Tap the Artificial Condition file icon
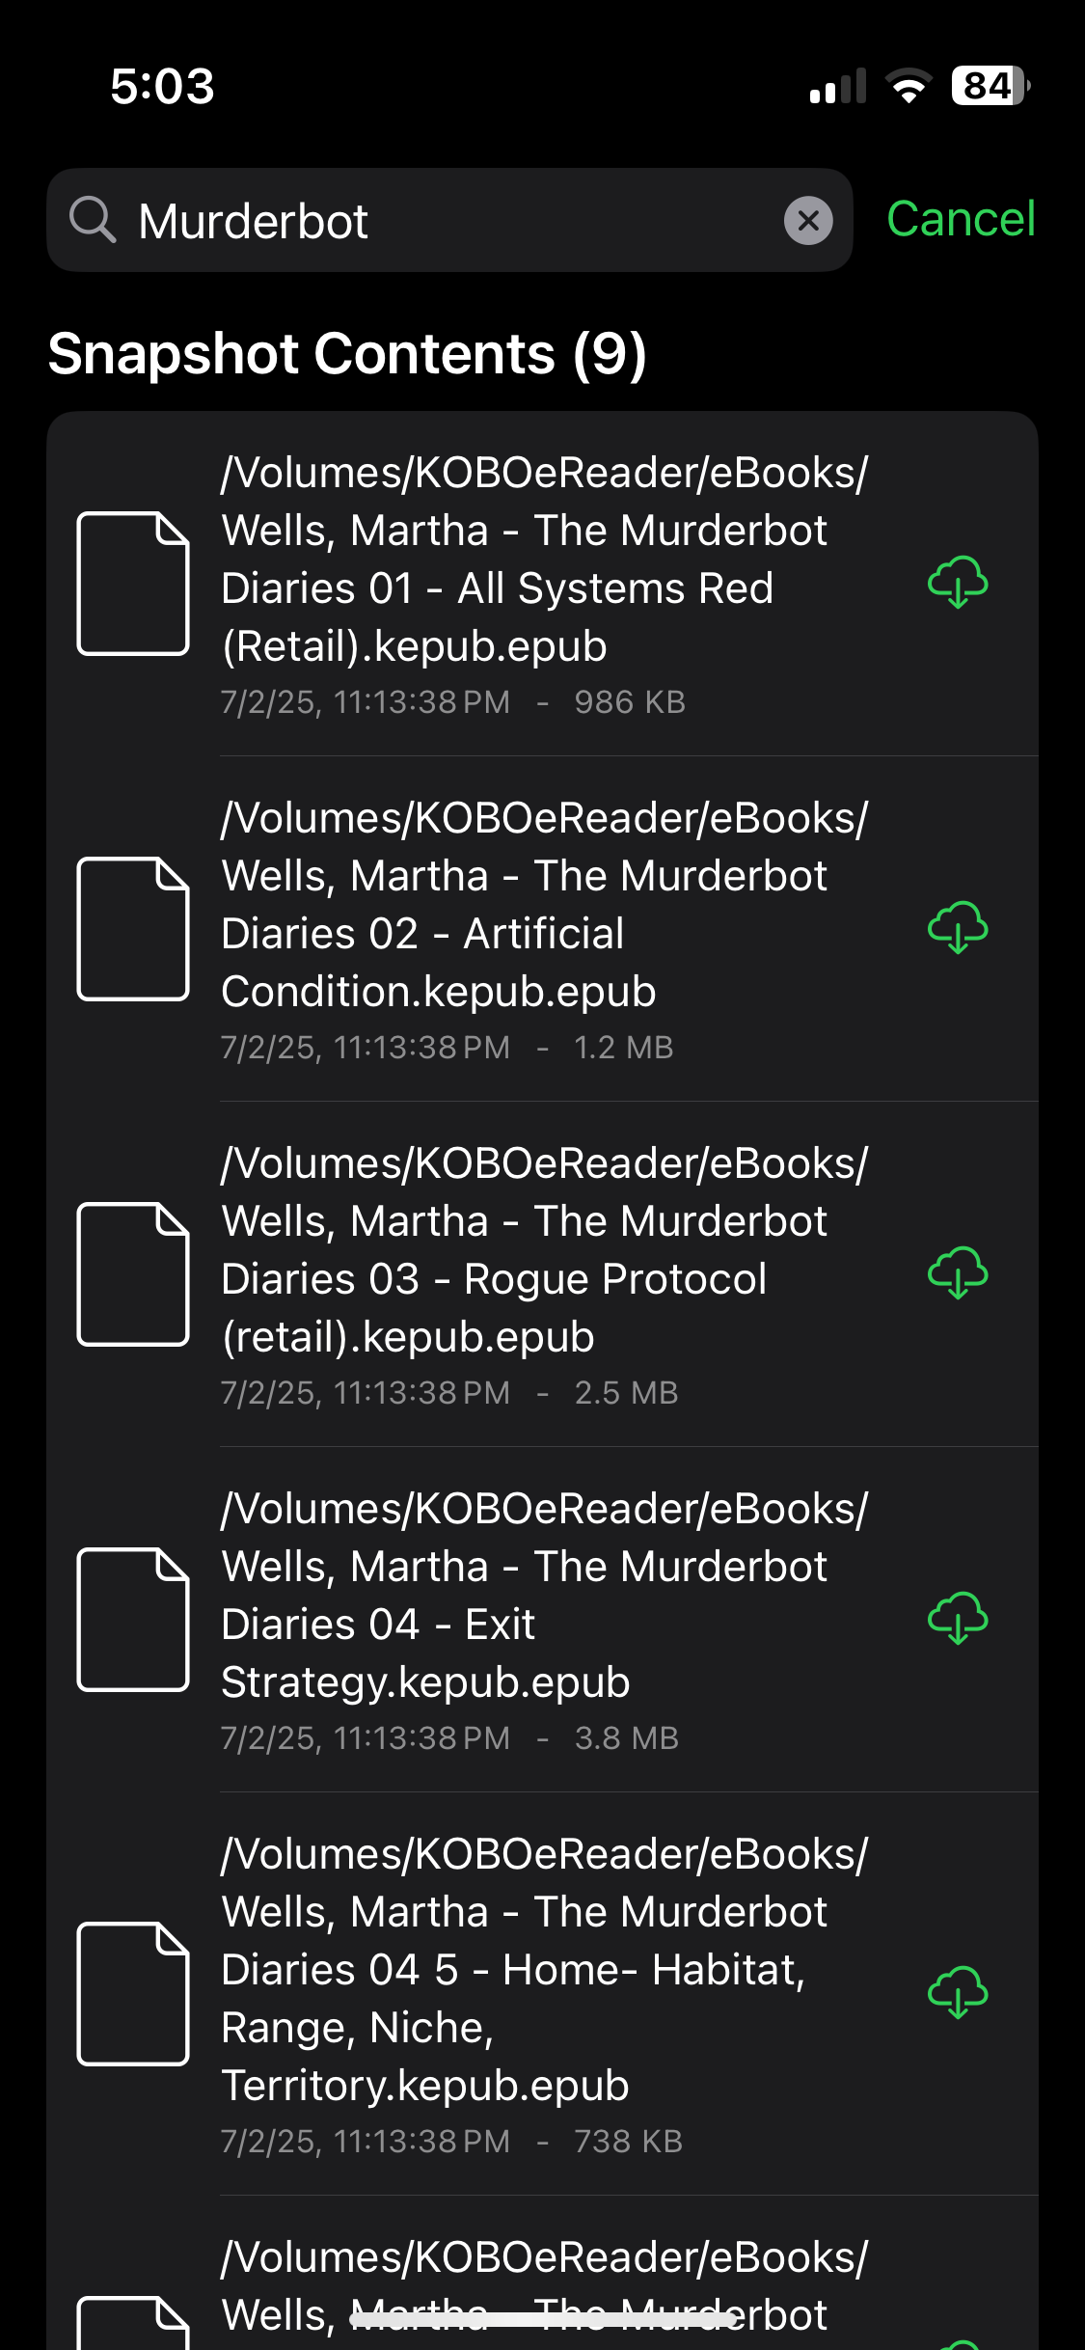The image size is (1085, 2350). click(133, 929)
